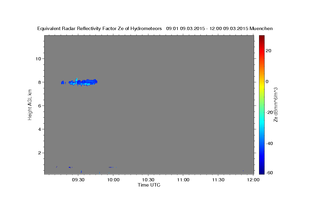Click the dark blue bottom of the colorbar
Image resolution: width=314 pixels, height=209 pixels.
pyautogui.click(x=261, y=172)
